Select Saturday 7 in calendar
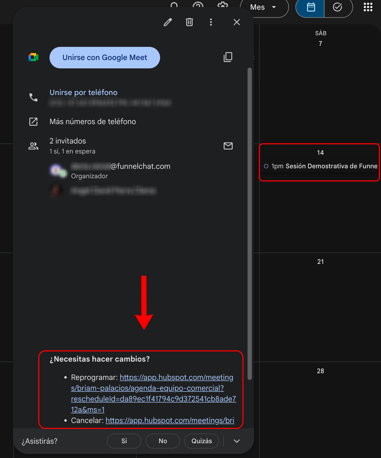This screenshot has height=458, width=381. coord(320,43)
